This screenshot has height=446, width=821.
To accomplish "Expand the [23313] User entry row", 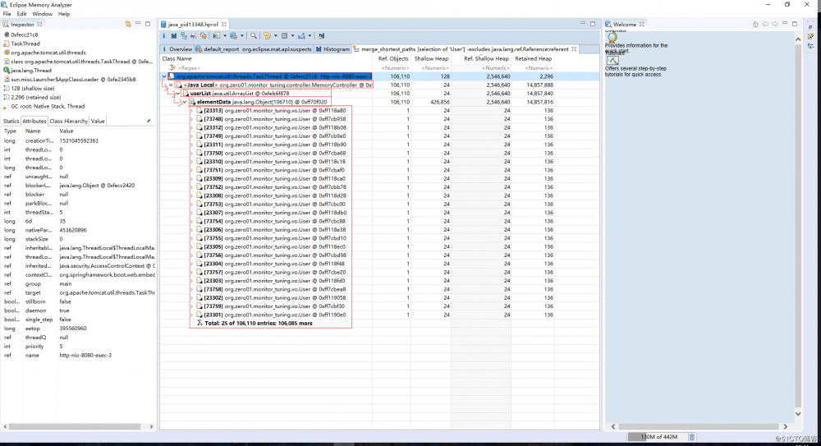I will (x=191, y=110).
